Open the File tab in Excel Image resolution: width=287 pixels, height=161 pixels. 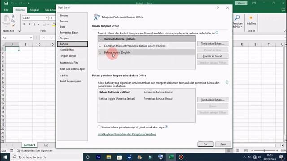coord(6,10)
